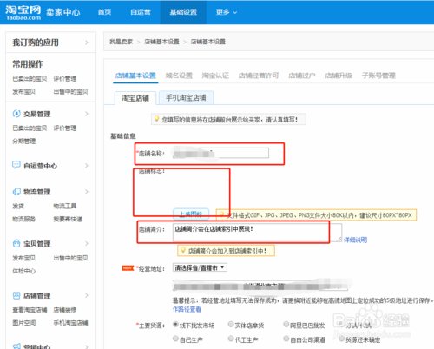
Task: Select 阿里巴巴批发 radio button
Action: tap(286, 324)
